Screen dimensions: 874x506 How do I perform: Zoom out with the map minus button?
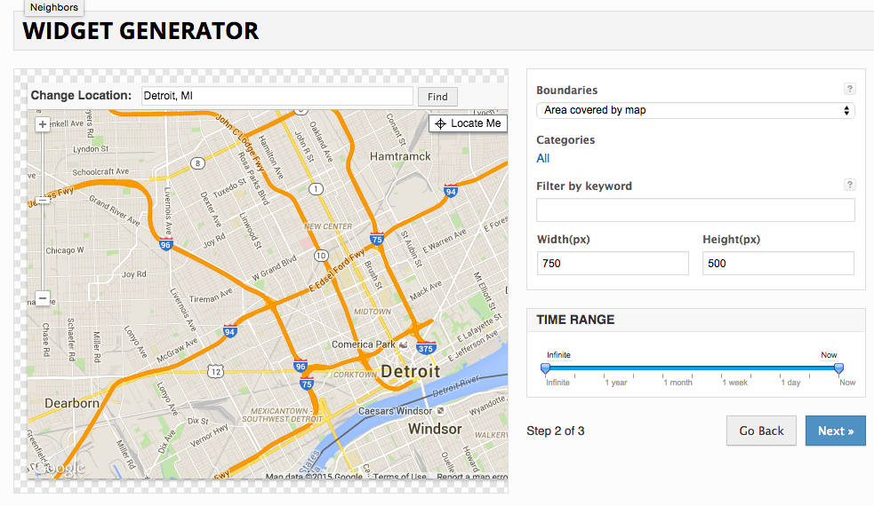click(x=43, y=298)
